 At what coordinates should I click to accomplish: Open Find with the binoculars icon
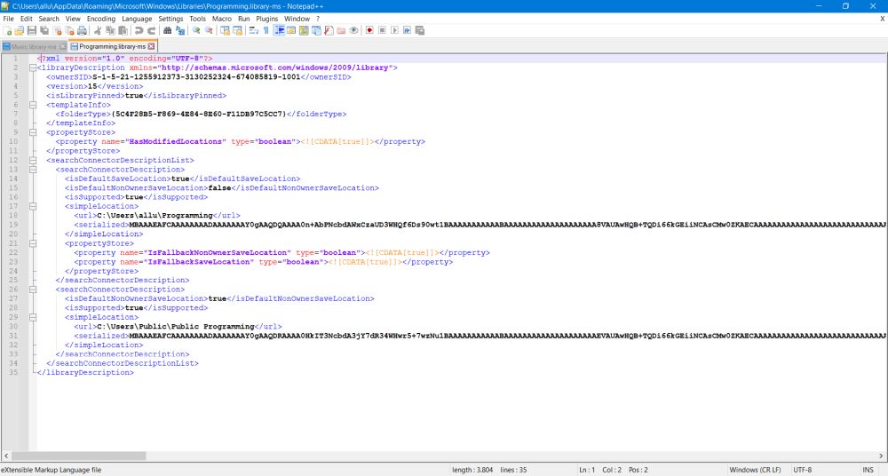pos(168,30)
